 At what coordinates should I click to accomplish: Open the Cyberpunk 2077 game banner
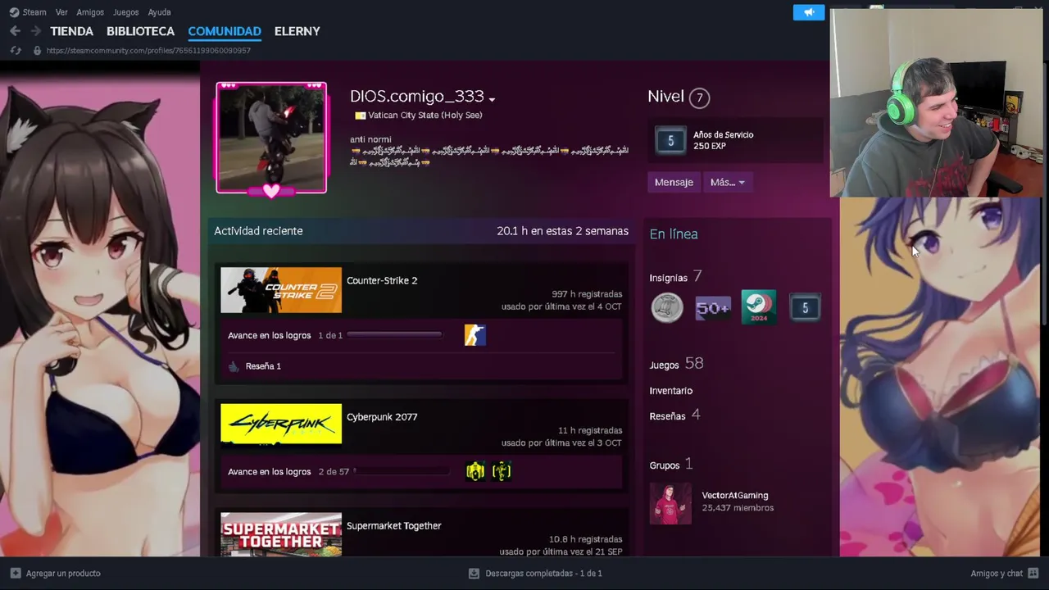pyautogui.click(x=281, y=424)
